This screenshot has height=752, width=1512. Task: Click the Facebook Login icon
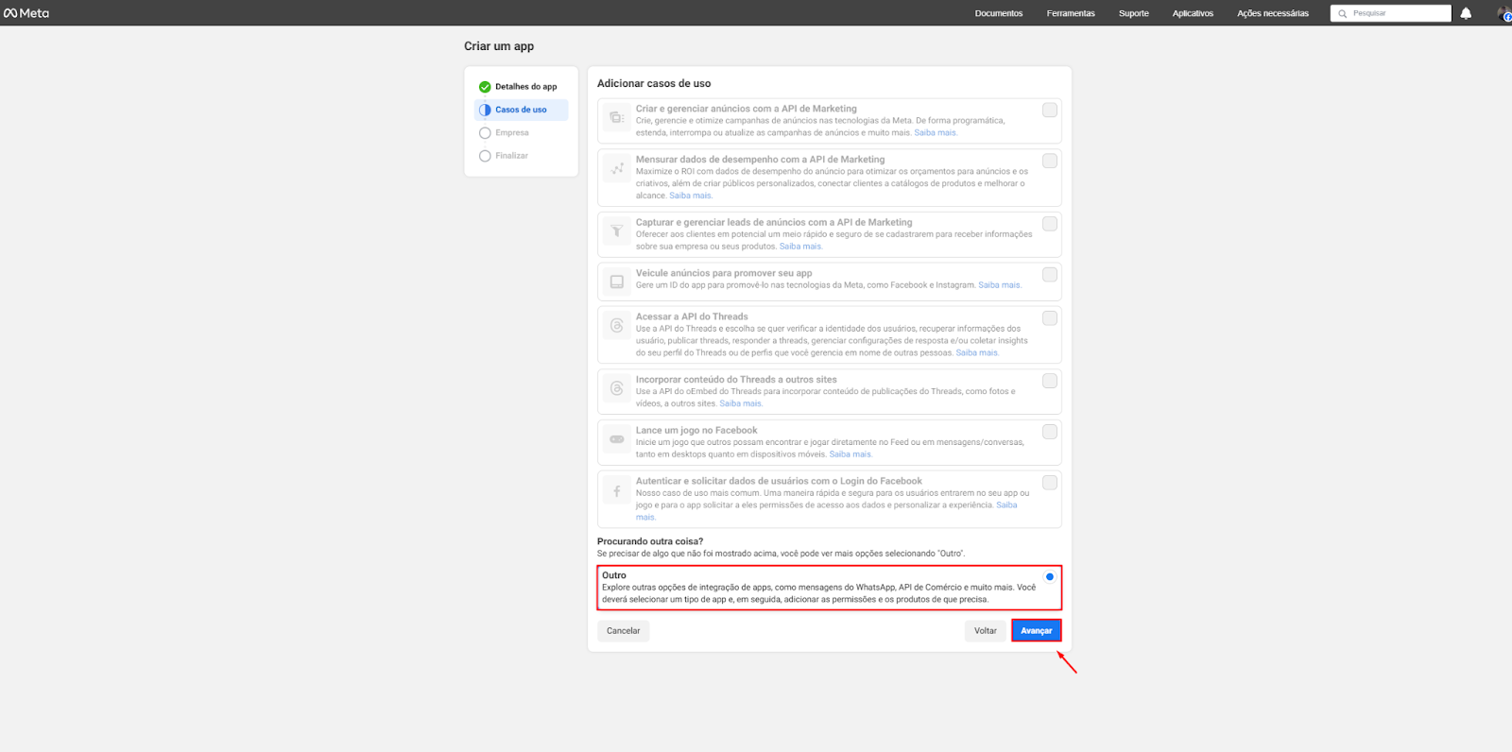617,491
